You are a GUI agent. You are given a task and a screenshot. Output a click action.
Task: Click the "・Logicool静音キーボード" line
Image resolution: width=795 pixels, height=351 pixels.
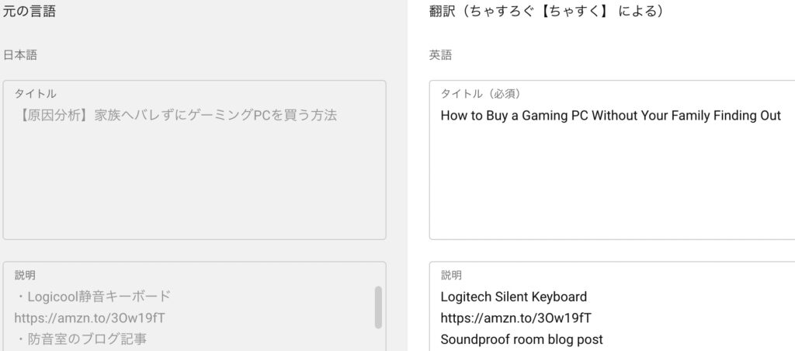tap(93, 296)
